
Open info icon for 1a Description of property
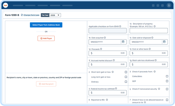tap(155, 26)
